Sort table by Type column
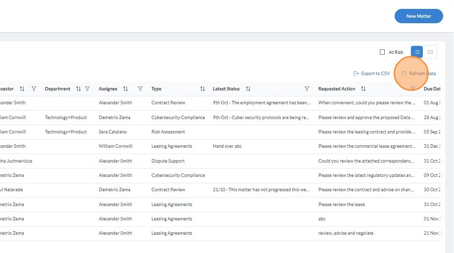The image size is (454, 253). [202, 89]
